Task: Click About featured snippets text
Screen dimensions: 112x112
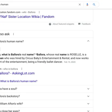Action: click(63, 24)
